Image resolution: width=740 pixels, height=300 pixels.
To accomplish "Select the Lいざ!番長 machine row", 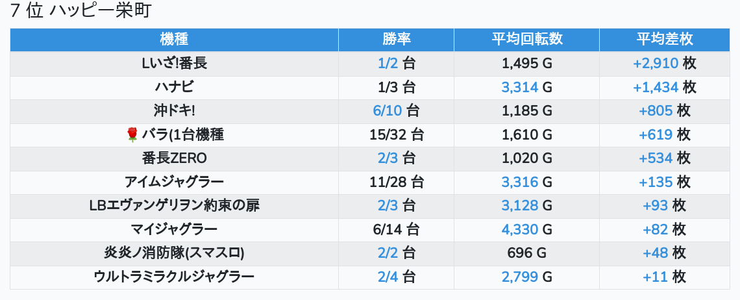I will coord(369,64).
